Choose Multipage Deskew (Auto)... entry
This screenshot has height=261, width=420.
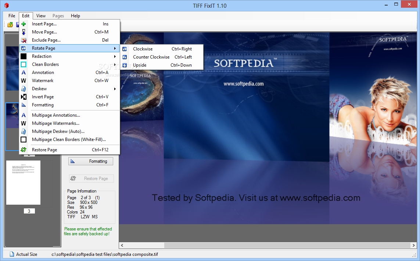click(x=70, y=131)
